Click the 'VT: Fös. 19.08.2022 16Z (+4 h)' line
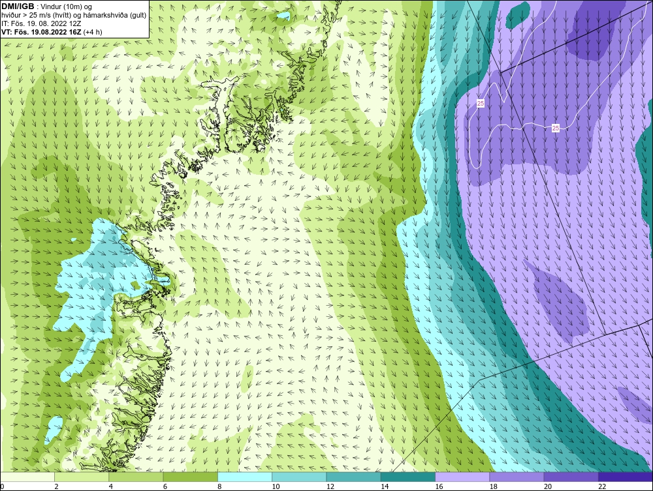Screen dimensions: 653x491 pos(52,31)
